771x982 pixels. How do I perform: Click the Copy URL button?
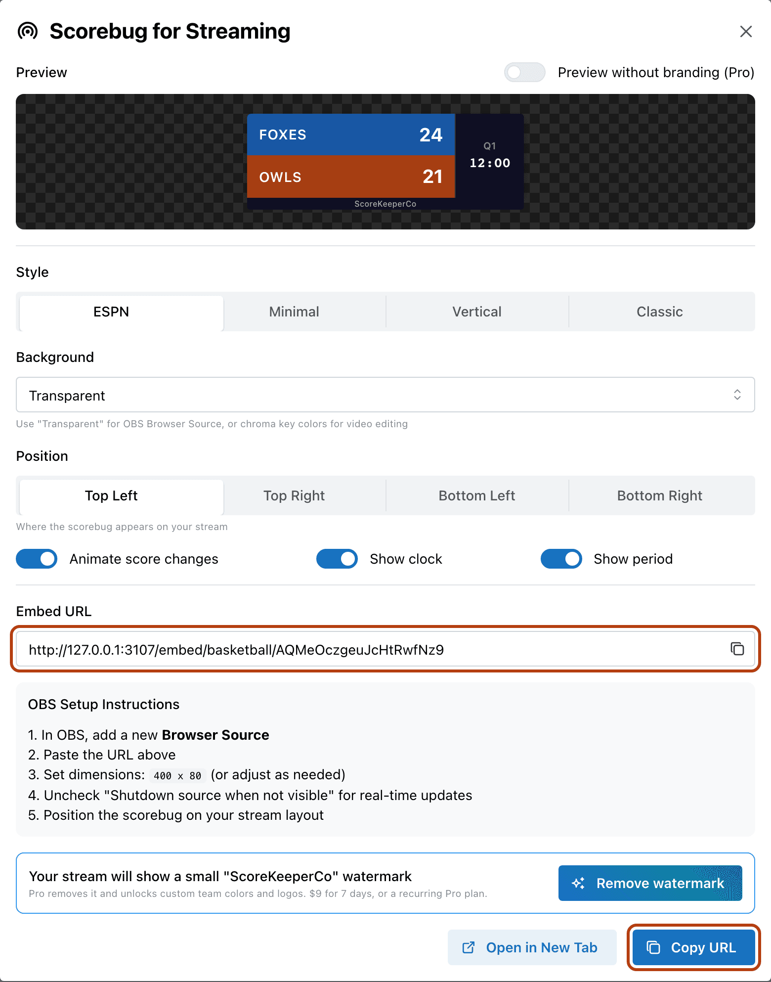tap(694, 947)
